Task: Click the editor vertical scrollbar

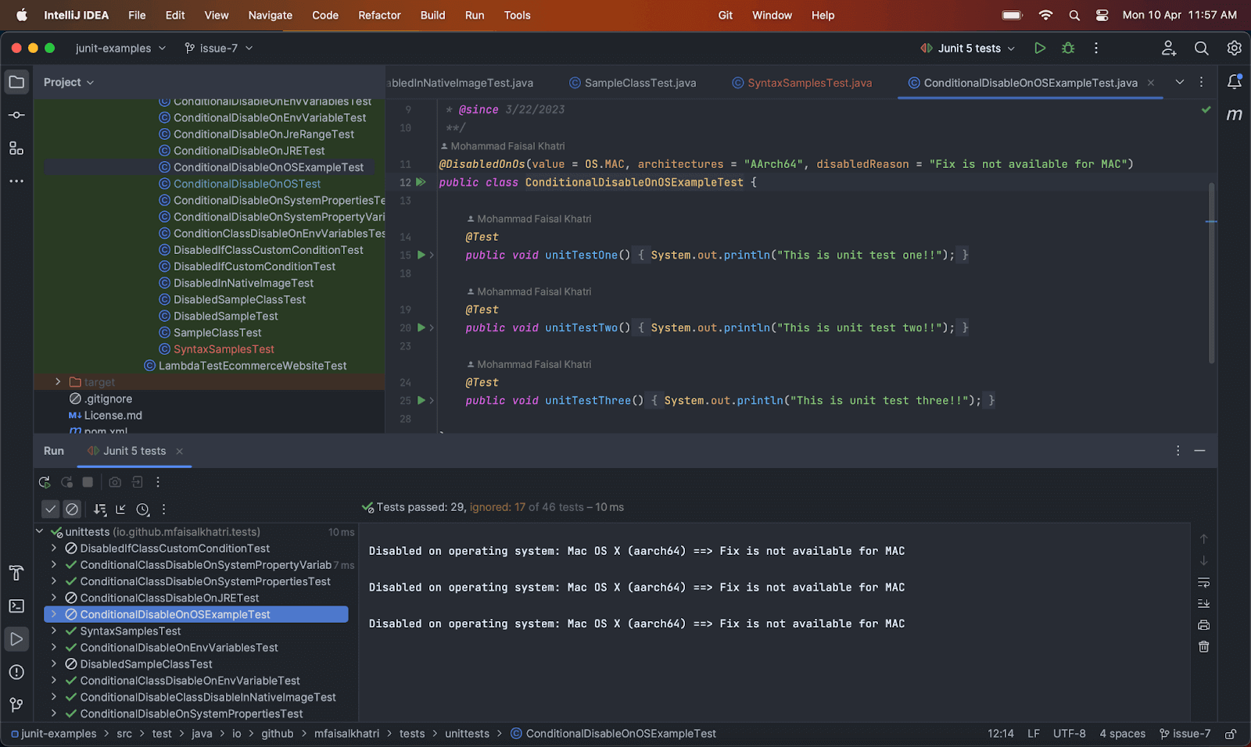Action: point(1211,273)
